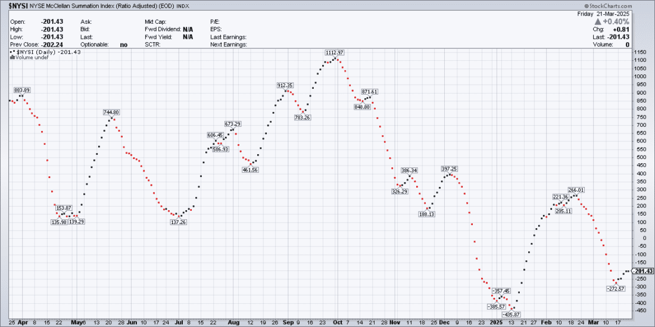655x327 pixels.
Task: Click the 2025 year marker on date axis
Action: pyautogui.click(x=495, y=322)
